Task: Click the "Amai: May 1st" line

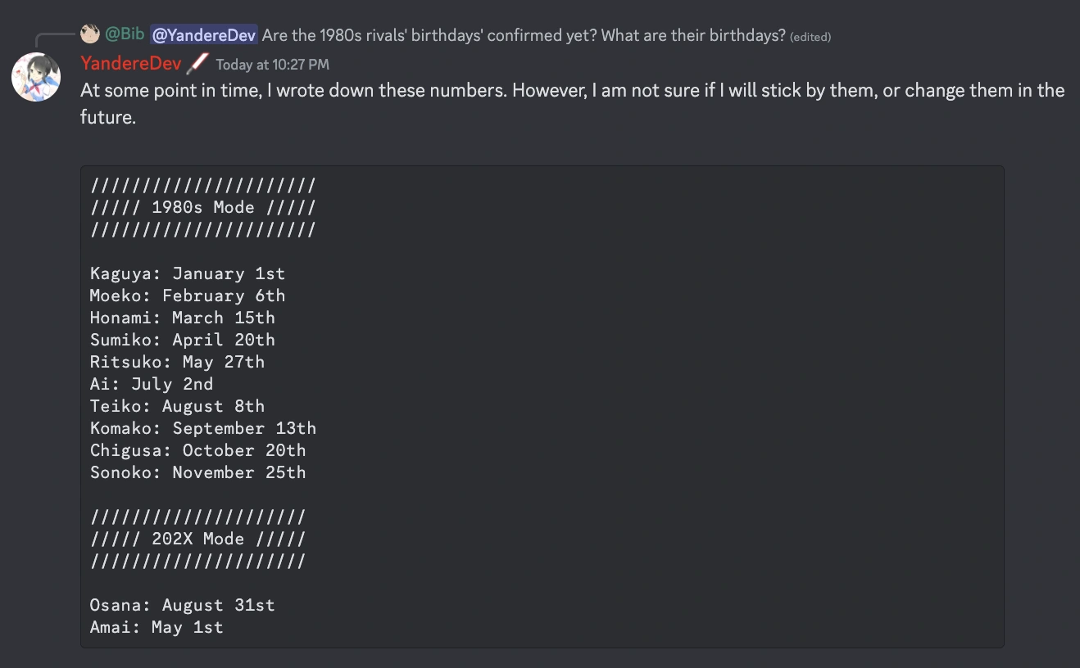Action: (157, 628)
